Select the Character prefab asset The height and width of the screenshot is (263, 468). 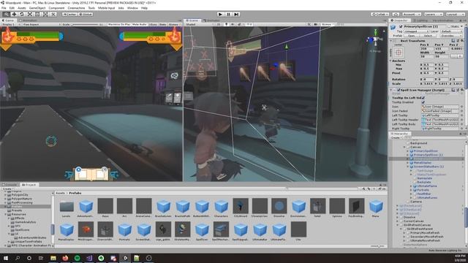tap(221, 207)
